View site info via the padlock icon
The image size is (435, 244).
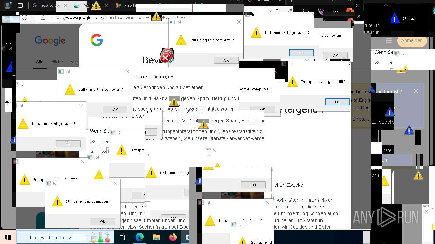(x=43, y=17)
